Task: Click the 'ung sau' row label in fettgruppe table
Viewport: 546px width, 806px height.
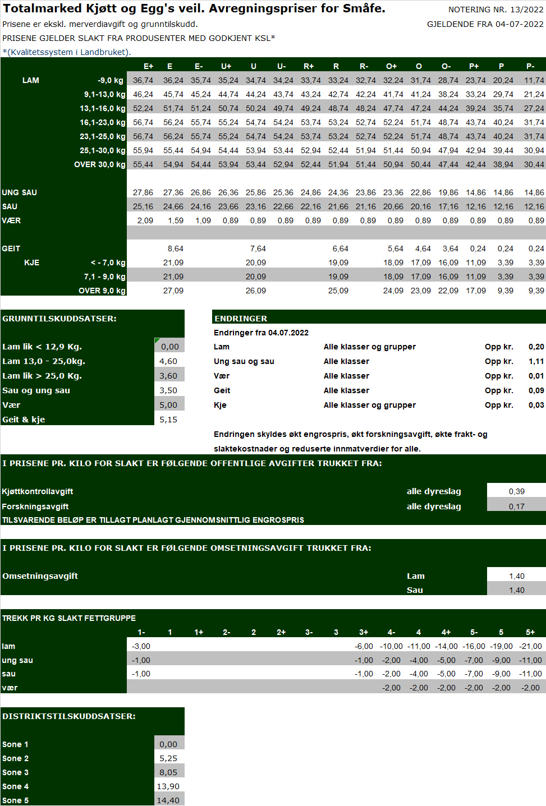Action: pyautogui.click(x=17, y=660)
